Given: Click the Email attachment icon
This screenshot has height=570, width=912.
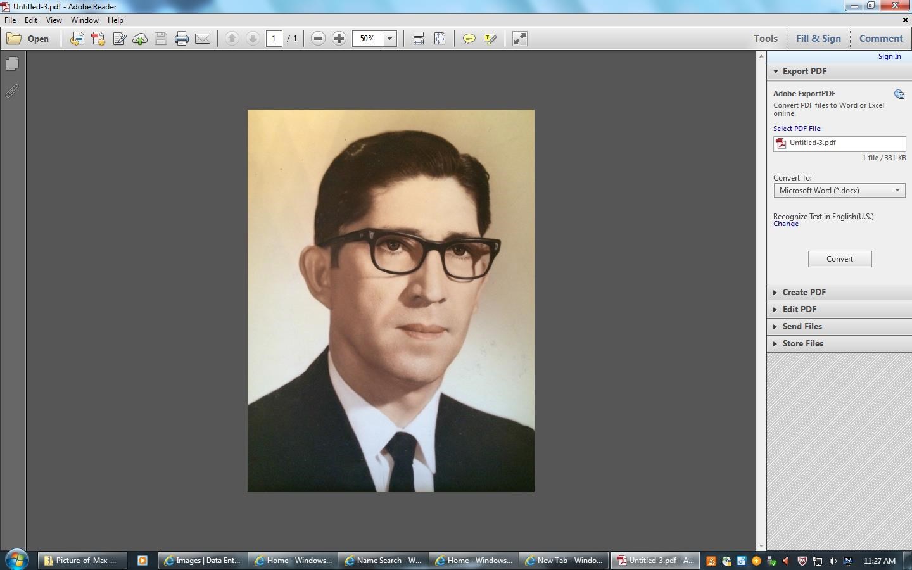Looking at the screenshot, I should (203, 39).
